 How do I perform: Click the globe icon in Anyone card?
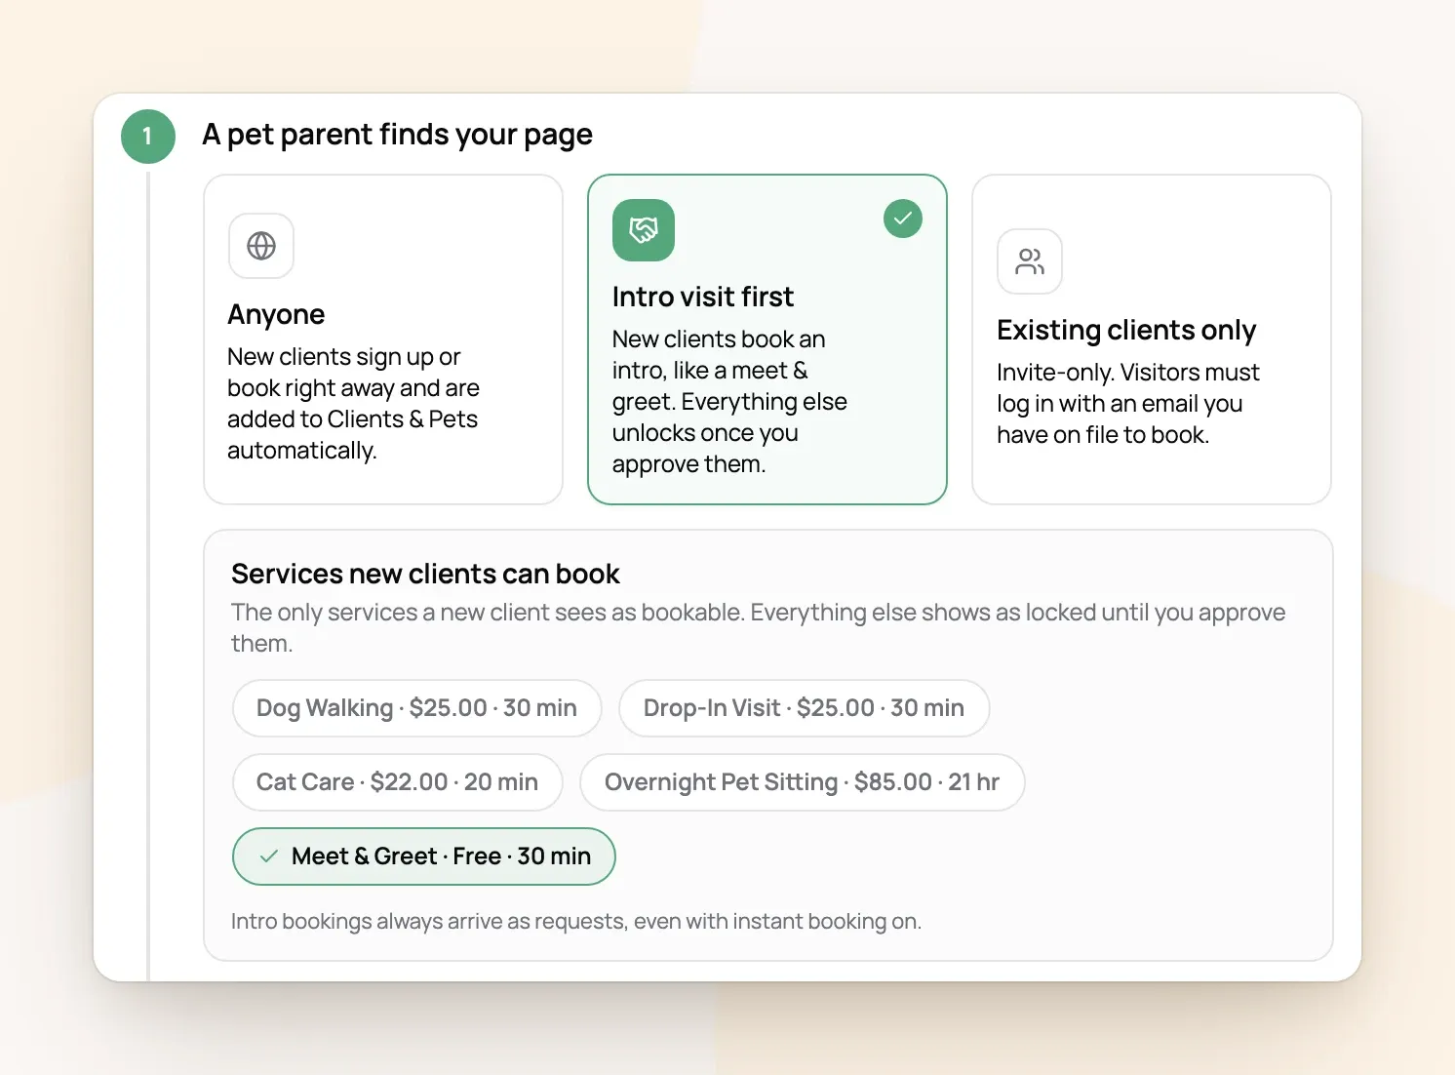coord(261,246)
